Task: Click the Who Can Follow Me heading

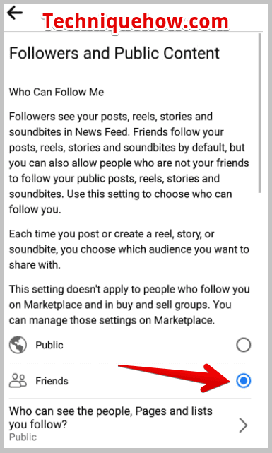Action: (57, 92)
